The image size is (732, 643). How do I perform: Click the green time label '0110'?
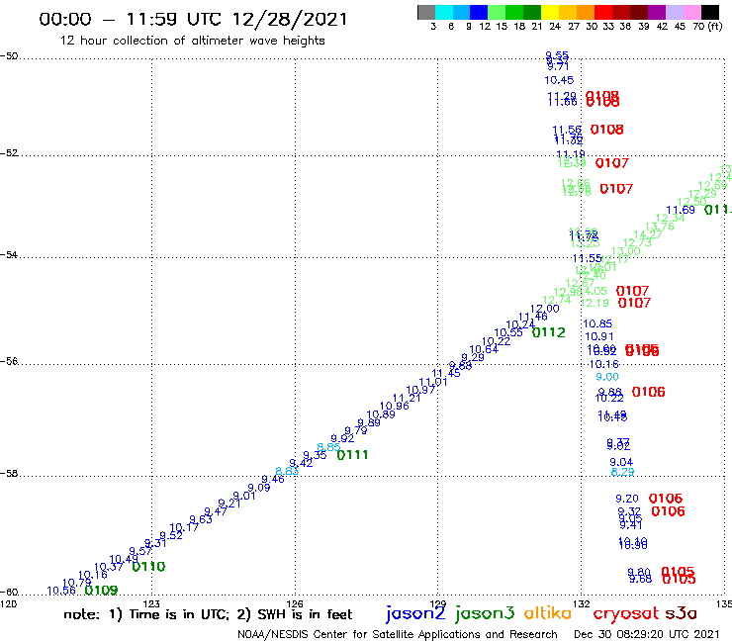pos(148,567)
